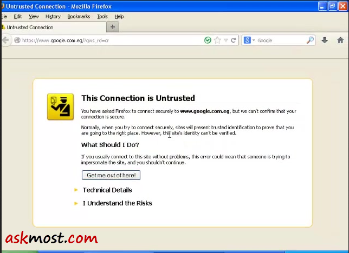Click the bold www.google.com.eg text
This screenshot has width=349, height=253.
click(205, 111)
